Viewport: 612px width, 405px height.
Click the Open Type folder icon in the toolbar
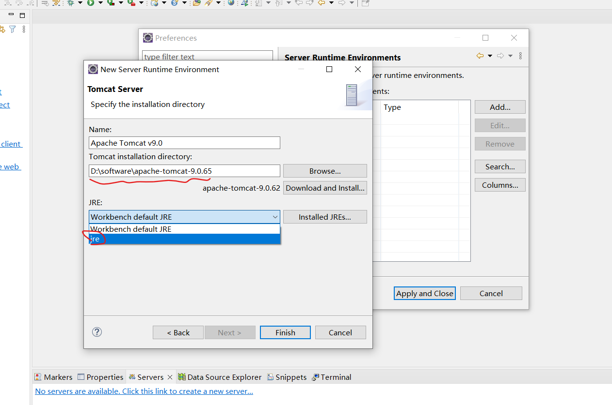[196, 3]
